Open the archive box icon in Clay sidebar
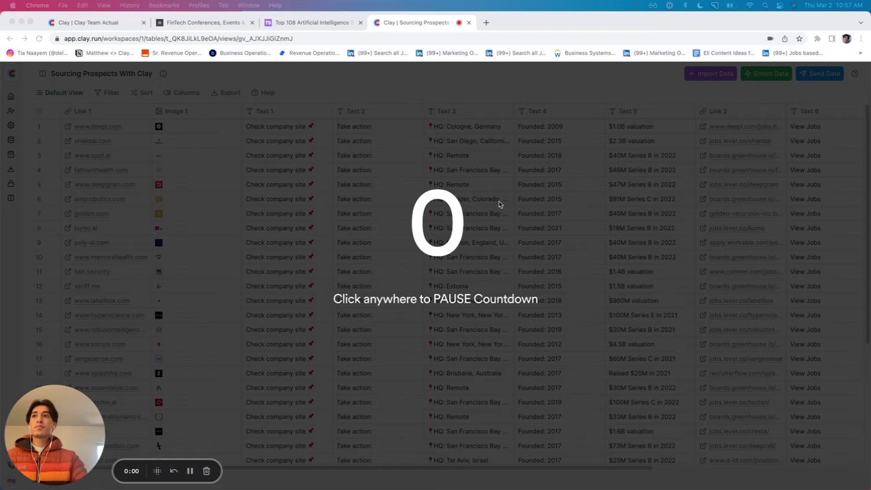871x490 pixels. pos(11,154)
